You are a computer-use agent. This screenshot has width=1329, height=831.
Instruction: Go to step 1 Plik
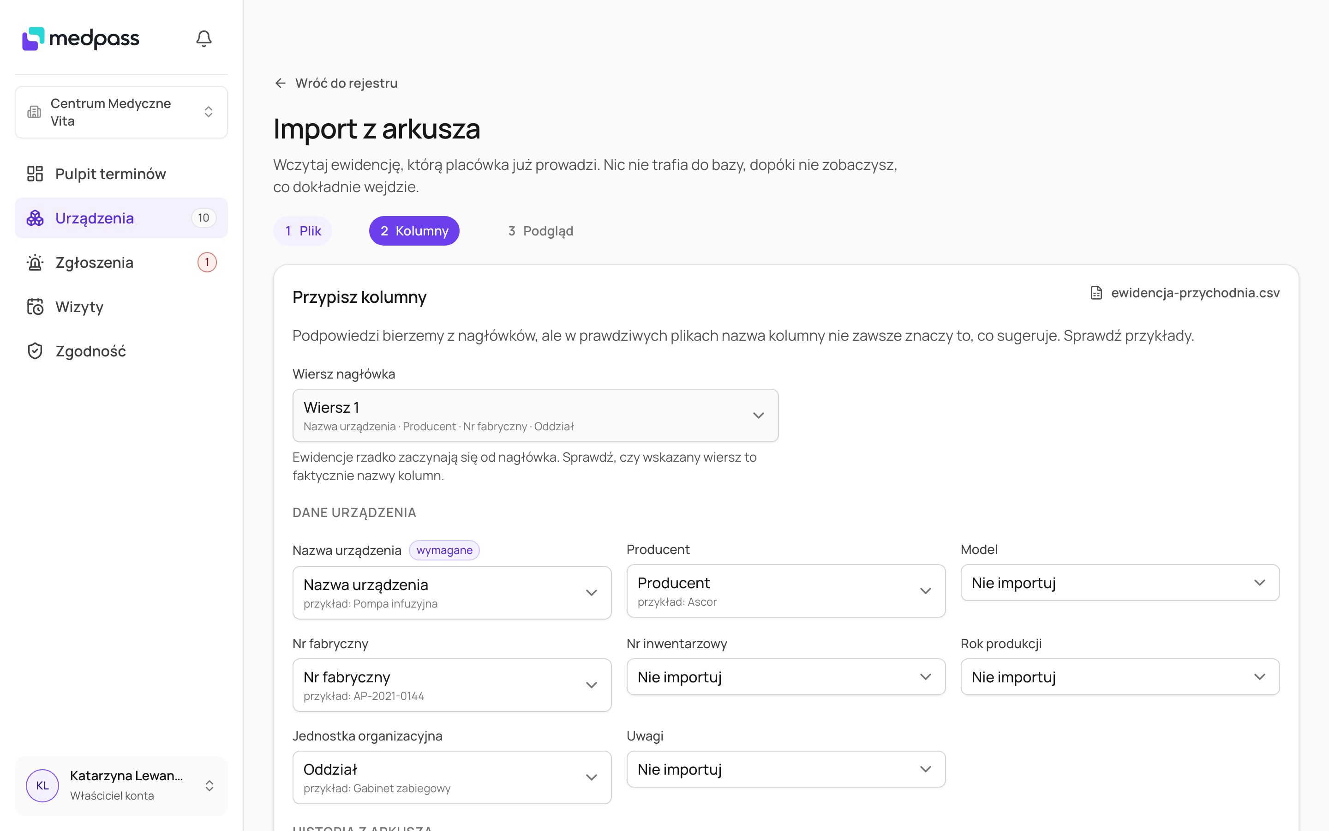(x=303, y=231)
